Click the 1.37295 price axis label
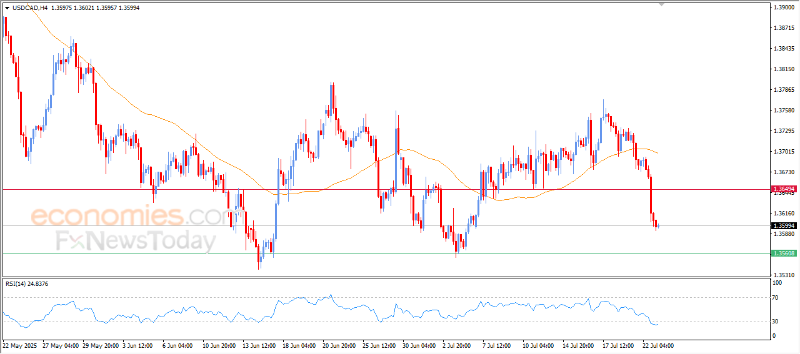This screenshot has width=800, height=354. pos(784,131)
